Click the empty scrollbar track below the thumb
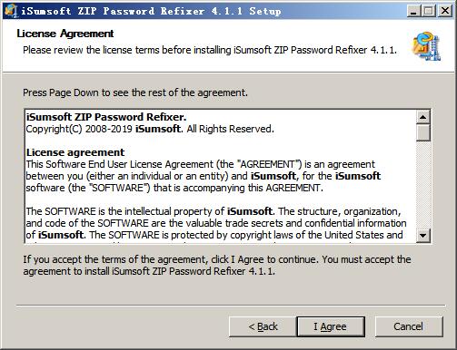 pos(423,185)
